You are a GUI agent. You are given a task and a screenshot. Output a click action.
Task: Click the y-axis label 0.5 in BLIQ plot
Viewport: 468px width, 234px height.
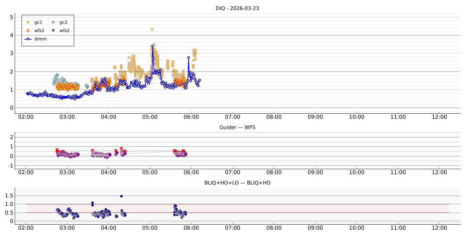click(x=9, y=213)
